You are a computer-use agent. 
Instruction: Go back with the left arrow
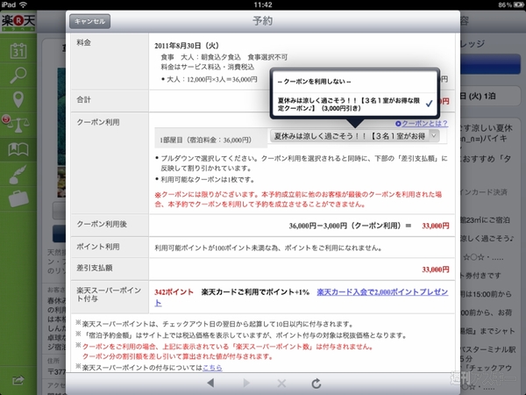point(210,383)
